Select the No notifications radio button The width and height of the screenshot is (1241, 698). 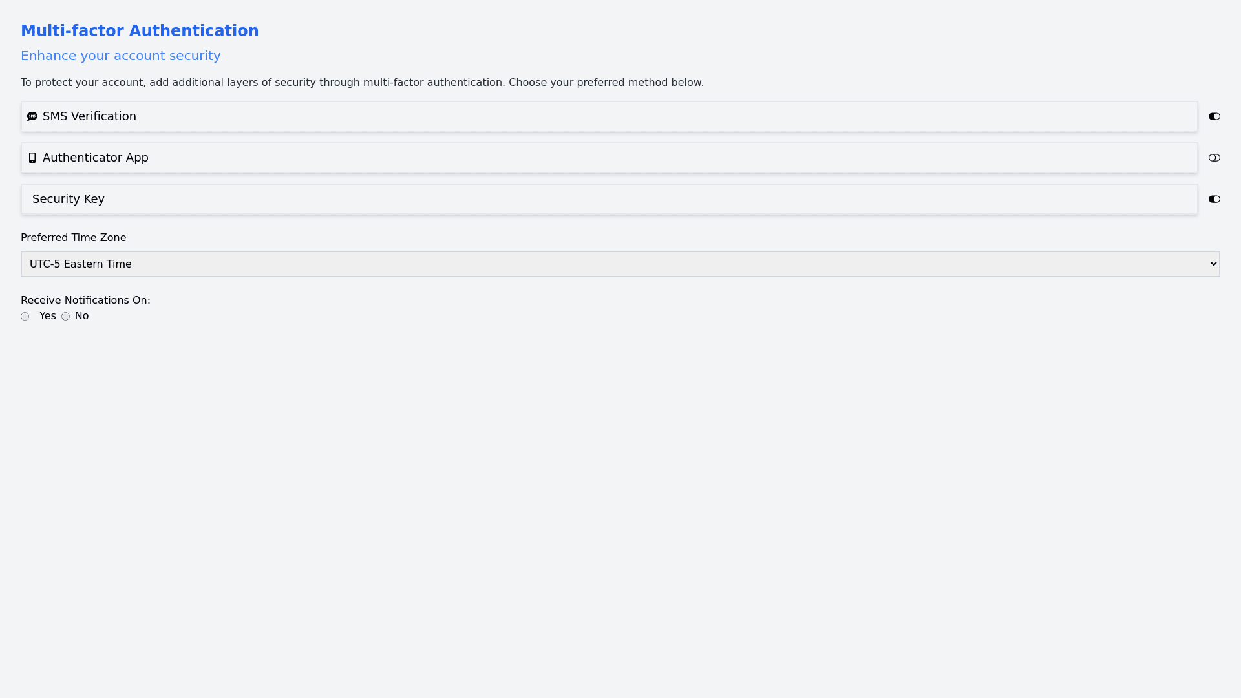pyautogui.click(x=65, y=317)
